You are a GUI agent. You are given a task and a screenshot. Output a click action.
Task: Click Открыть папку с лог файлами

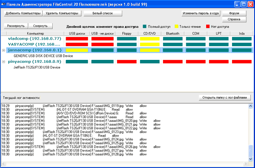click(x=225, y=98)
